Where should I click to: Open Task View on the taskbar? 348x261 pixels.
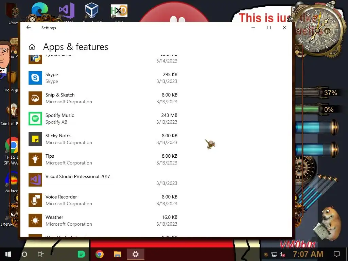(x=41, y=254)
